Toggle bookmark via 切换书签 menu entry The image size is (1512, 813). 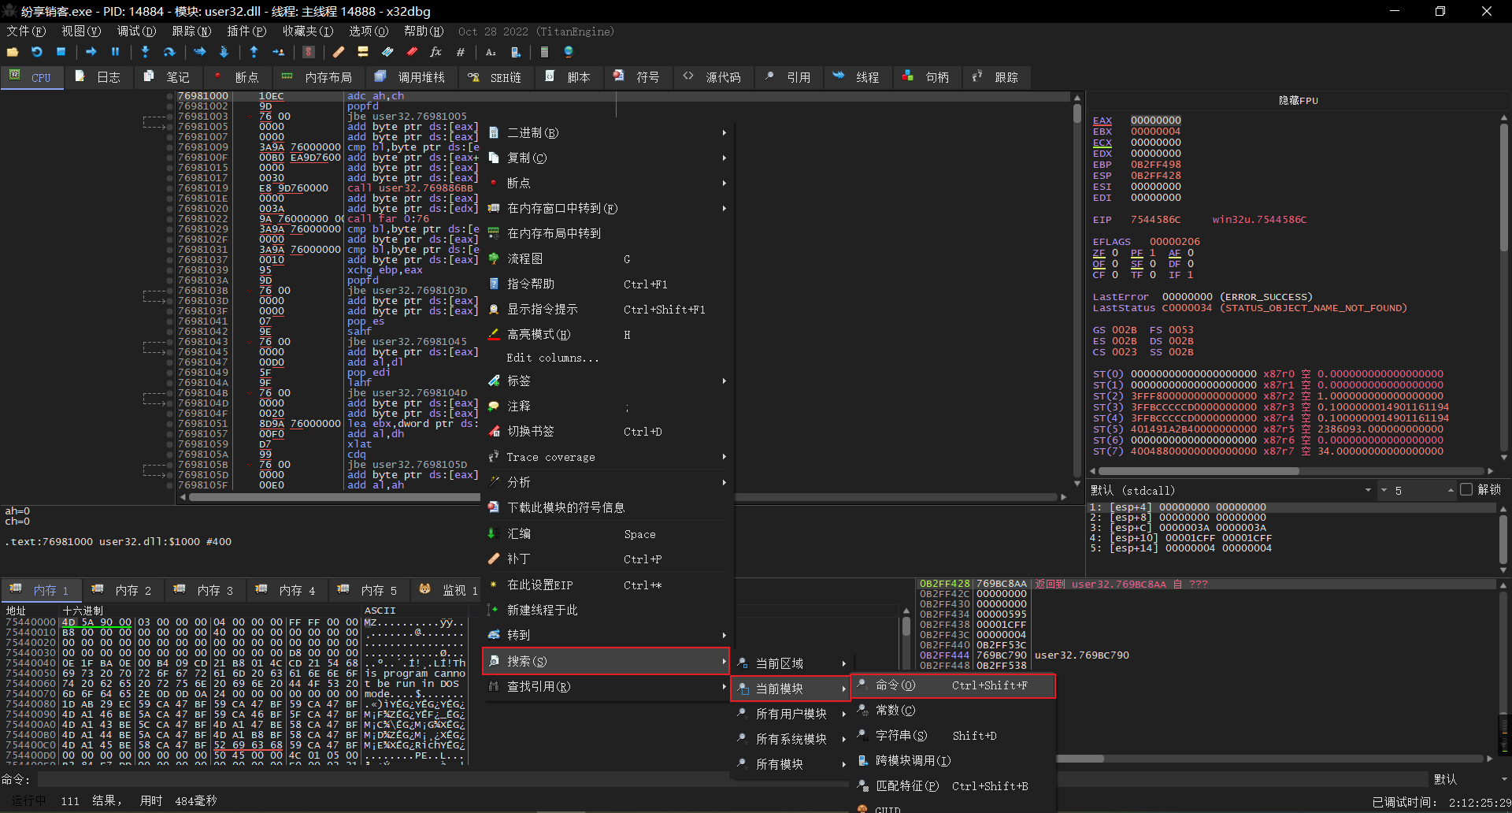[530, 432]
